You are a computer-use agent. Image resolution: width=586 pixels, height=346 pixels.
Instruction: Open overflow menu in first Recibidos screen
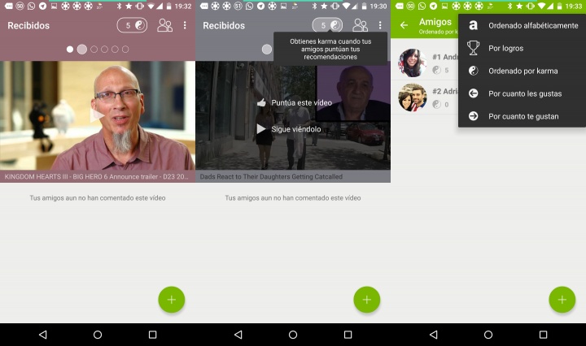click(x=185, y=25)
